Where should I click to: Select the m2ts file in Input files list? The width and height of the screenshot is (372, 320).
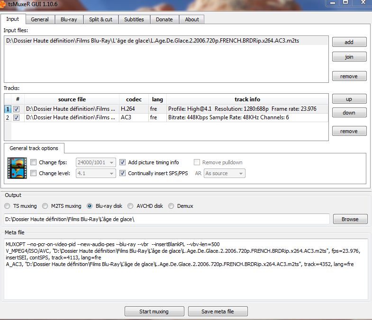pos(166,41)
